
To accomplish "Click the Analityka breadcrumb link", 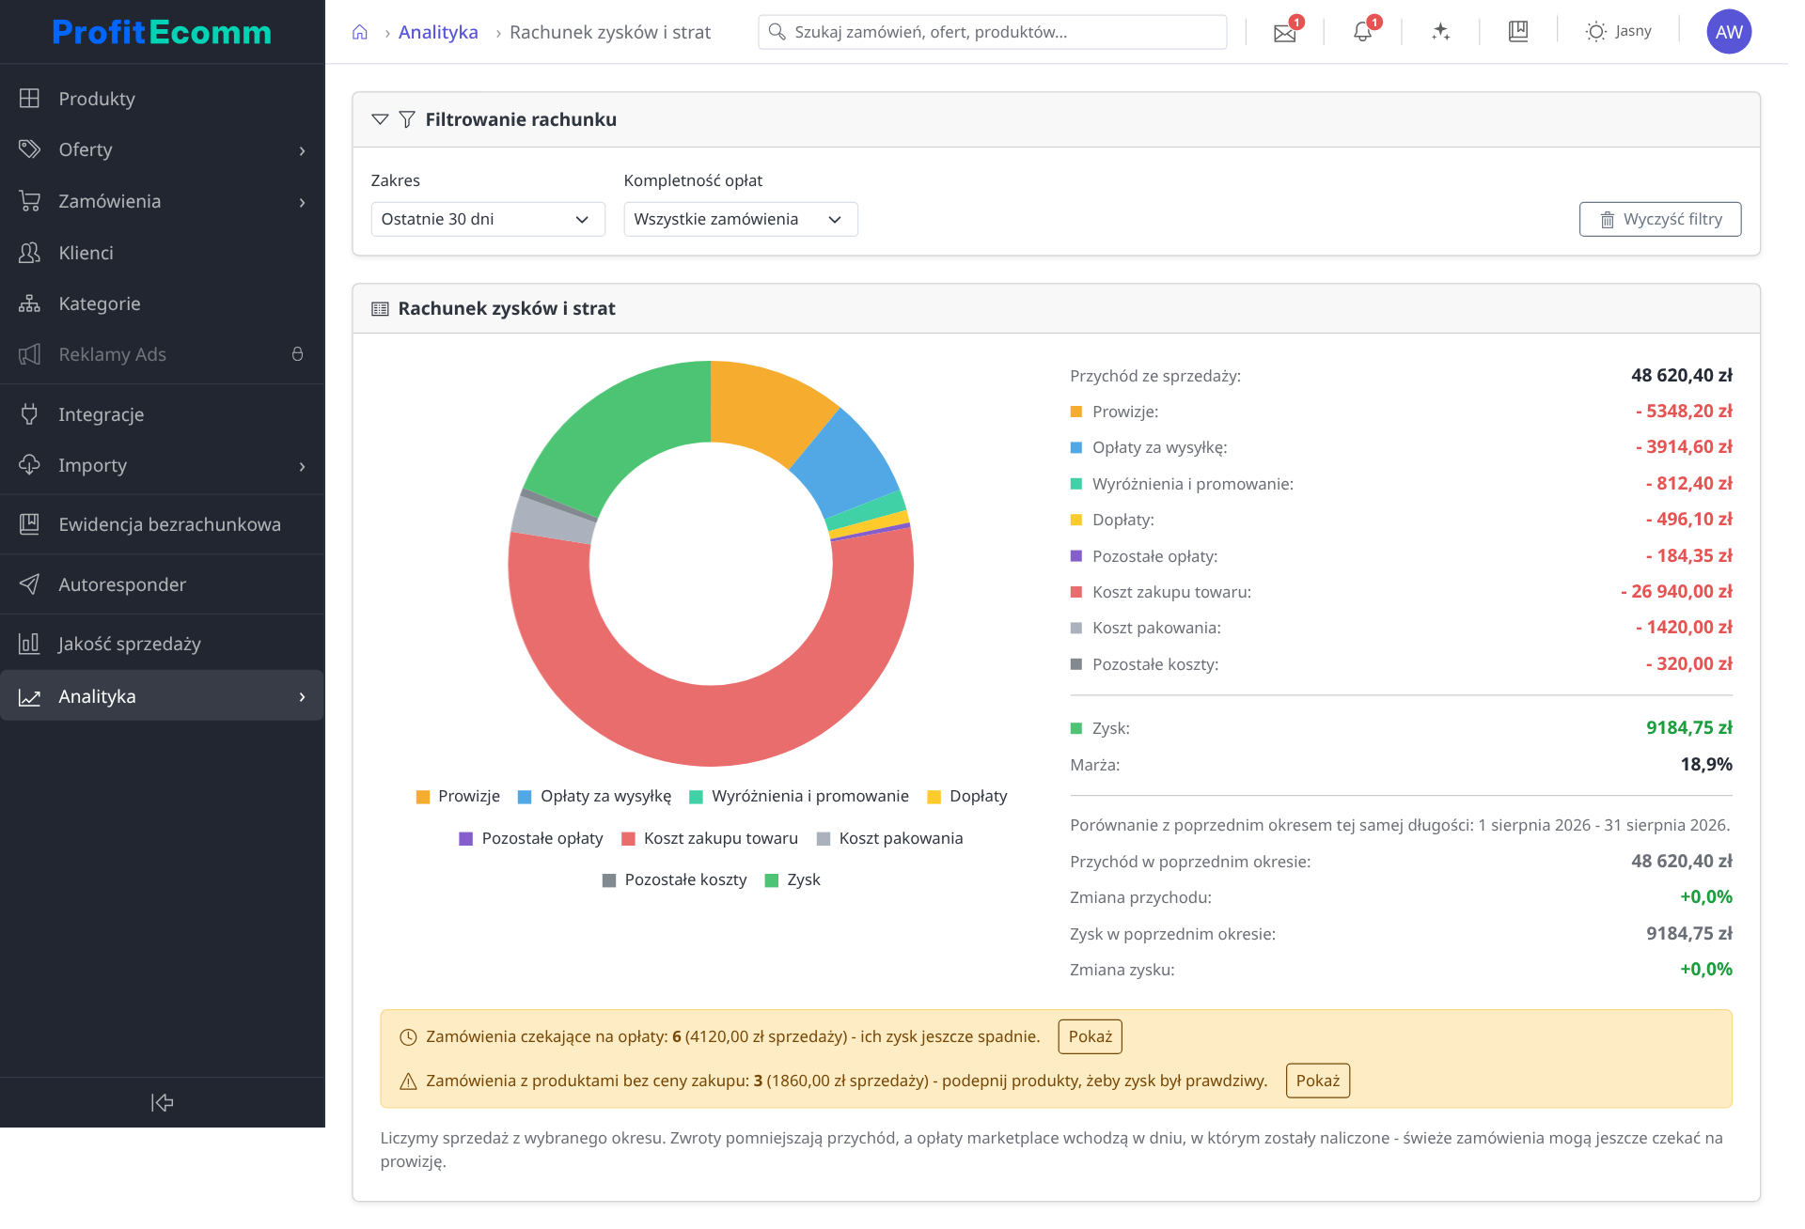I will tap(438, 32).
